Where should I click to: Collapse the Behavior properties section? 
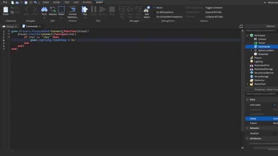[247, 128]
